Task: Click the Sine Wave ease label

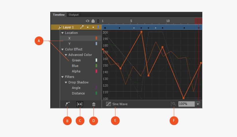Action: (120, 104)
